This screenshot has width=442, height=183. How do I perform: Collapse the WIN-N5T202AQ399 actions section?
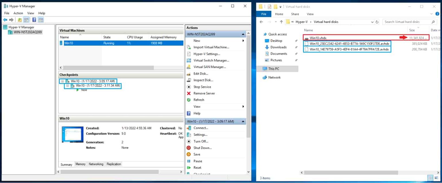(243, 34)
